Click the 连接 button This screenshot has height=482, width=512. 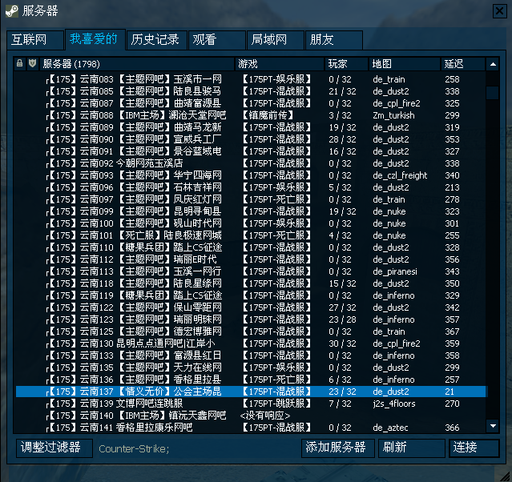point(474,448)
